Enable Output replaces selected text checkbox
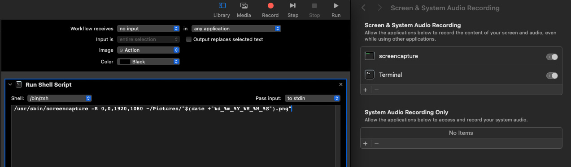571x167 pixels. point(189,39)
